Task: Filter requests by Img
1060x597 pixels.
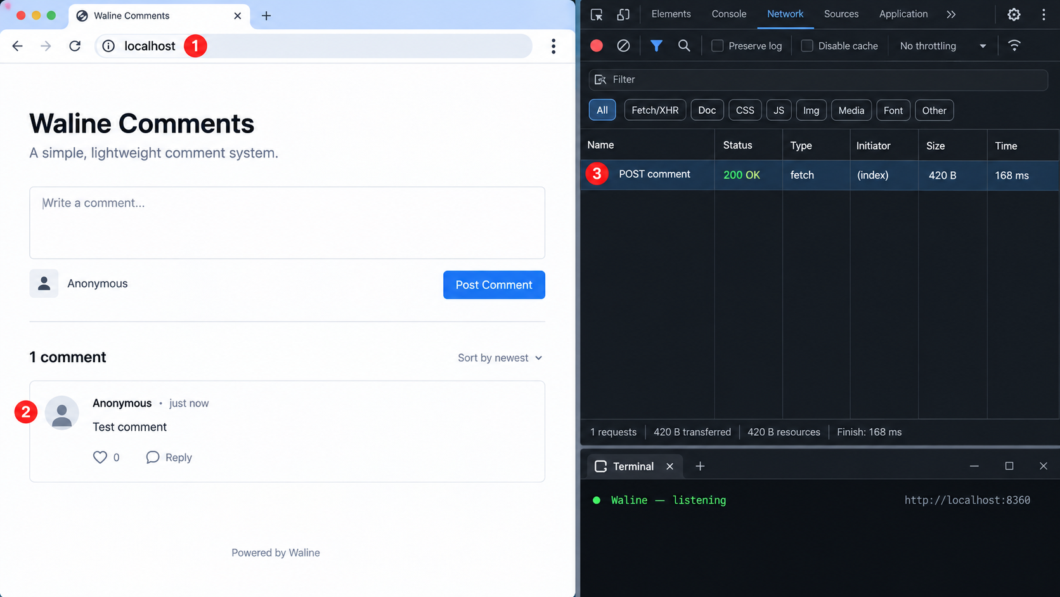Action: [811, 110]
